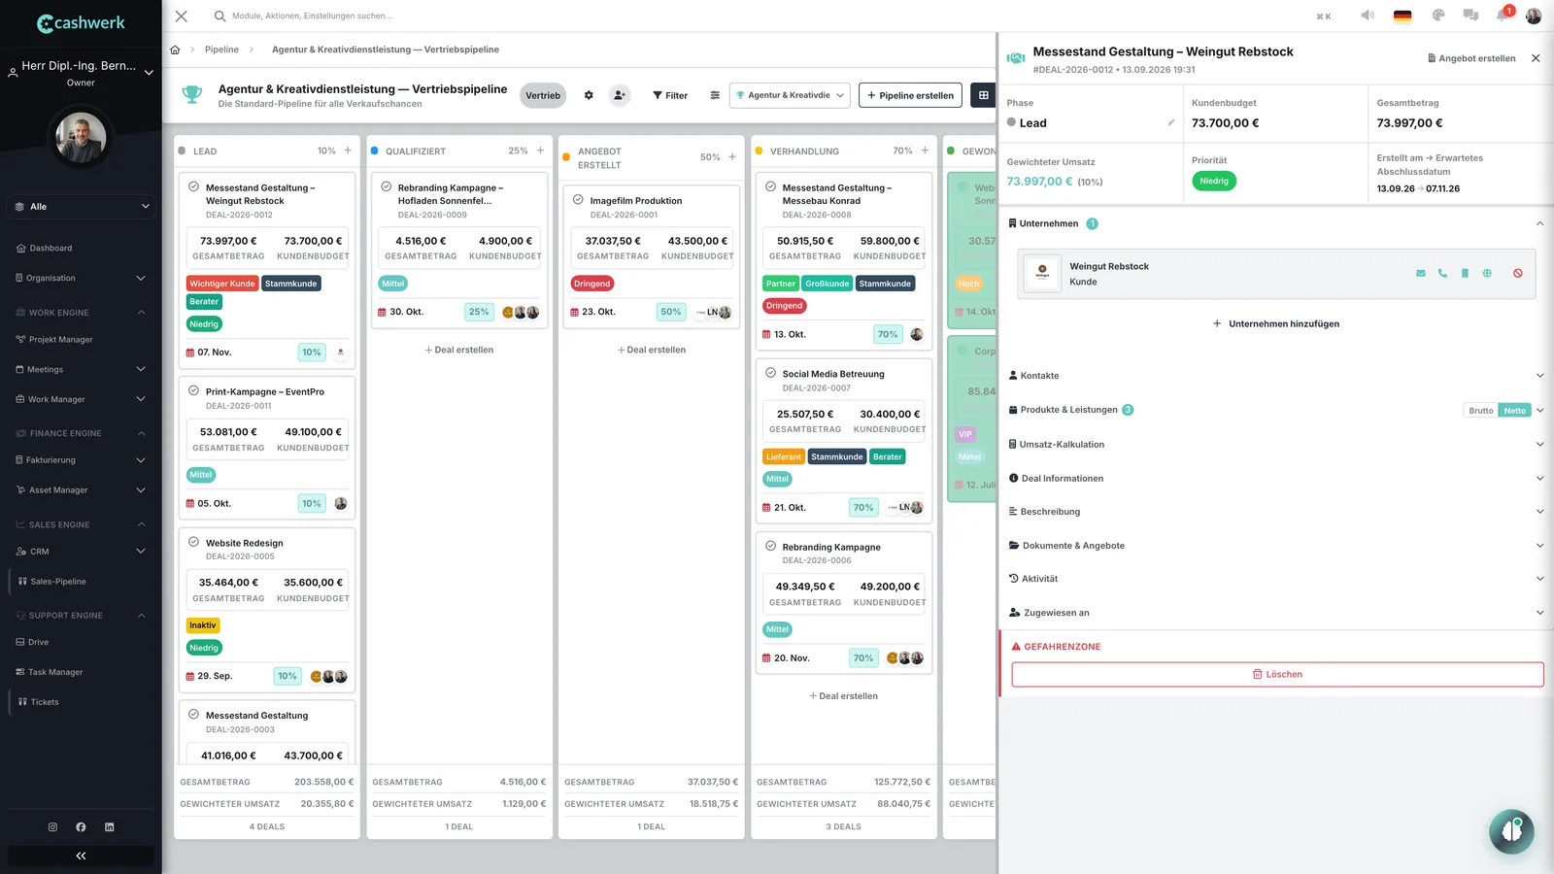Open notifications bell with badge

click(1503, 15)
